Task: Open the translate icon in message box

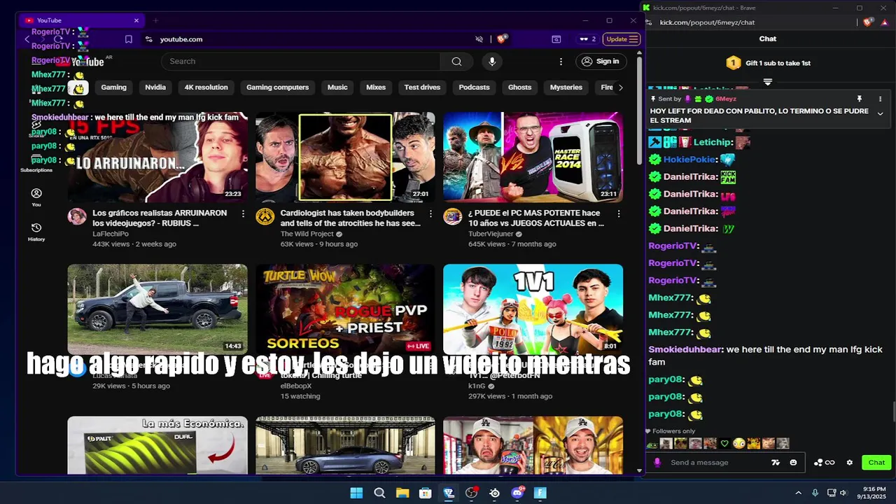Action: coord(776,463)
